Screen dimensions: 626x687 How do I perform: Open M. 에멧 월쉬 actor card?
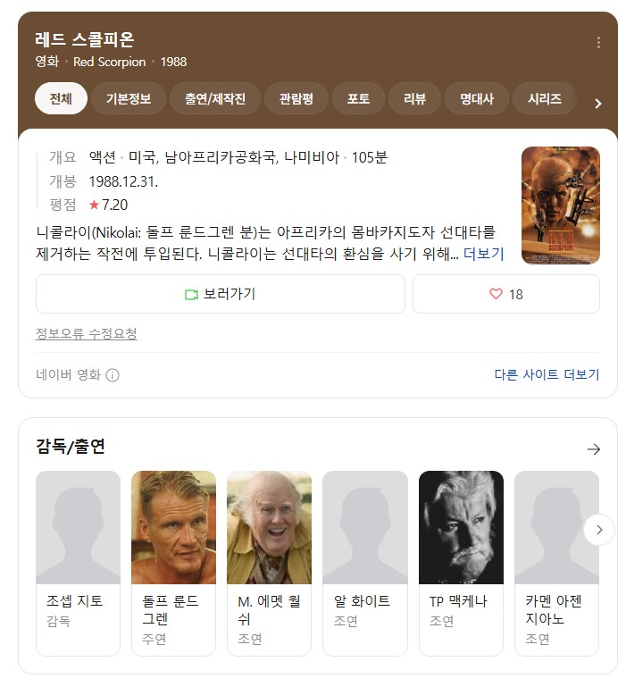pyautogui.click(x=269, y=564)
